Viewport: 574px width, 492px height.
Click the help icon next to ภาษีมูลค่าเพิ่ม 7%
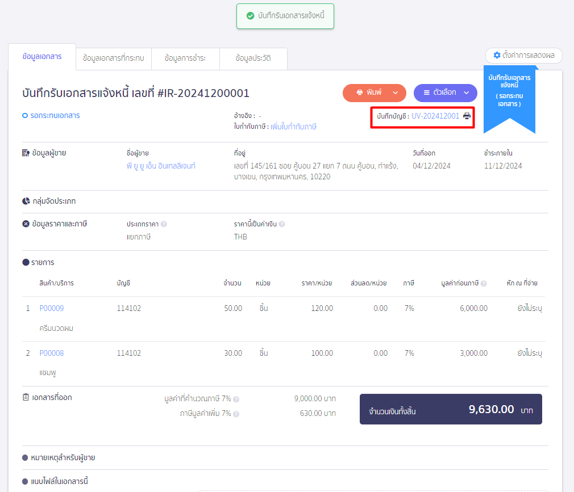coord(236,414)
